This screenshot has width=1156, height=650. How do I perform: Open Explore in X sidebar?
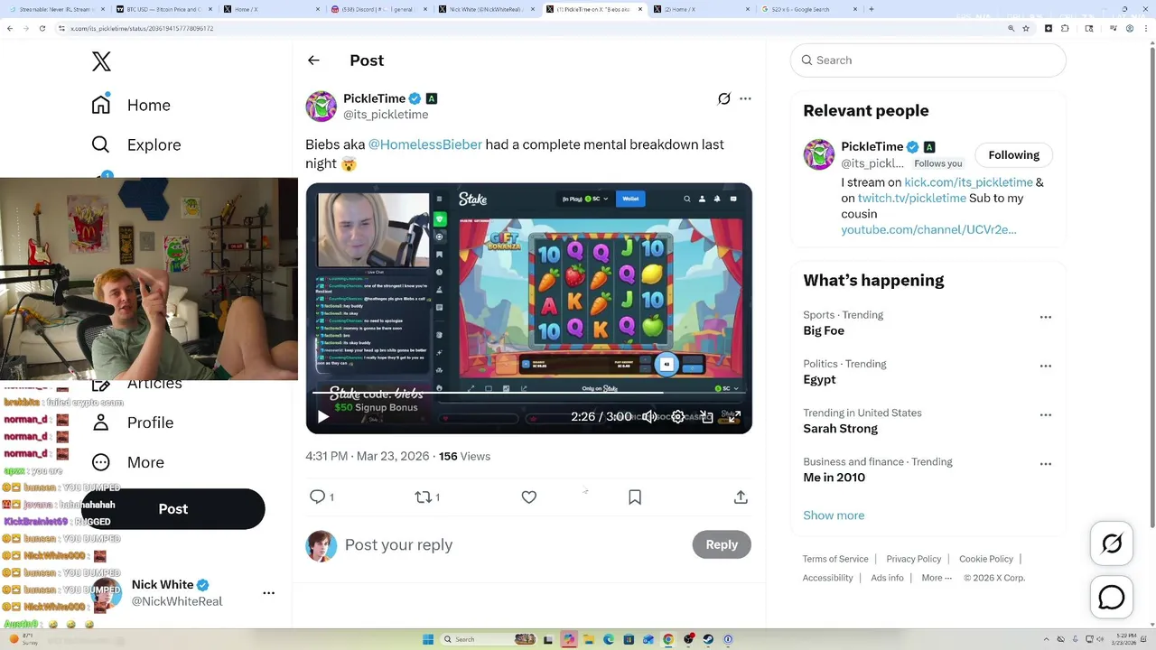point(136,144)
